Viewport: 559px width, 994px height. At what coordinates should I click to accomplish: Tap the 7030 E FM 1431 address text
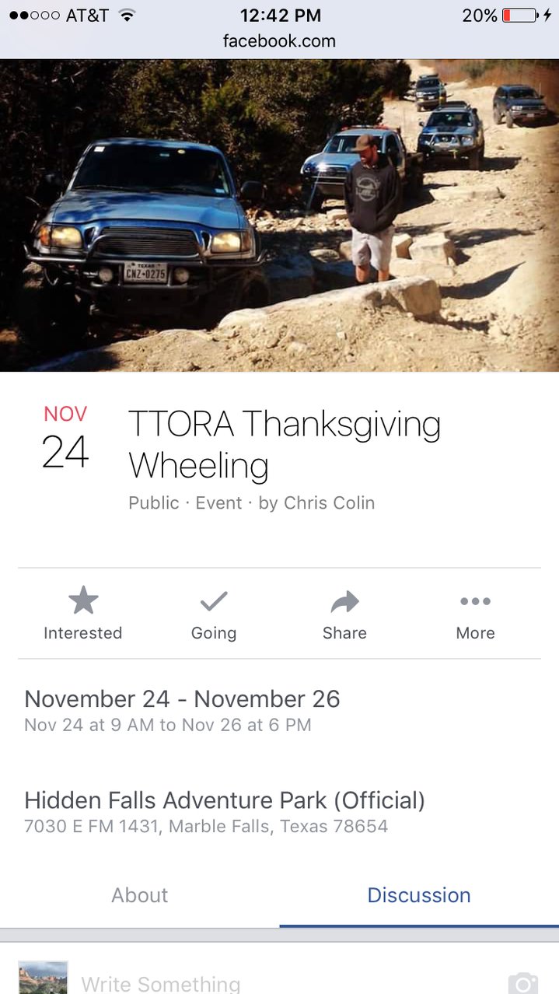click(x=206, y=826)
